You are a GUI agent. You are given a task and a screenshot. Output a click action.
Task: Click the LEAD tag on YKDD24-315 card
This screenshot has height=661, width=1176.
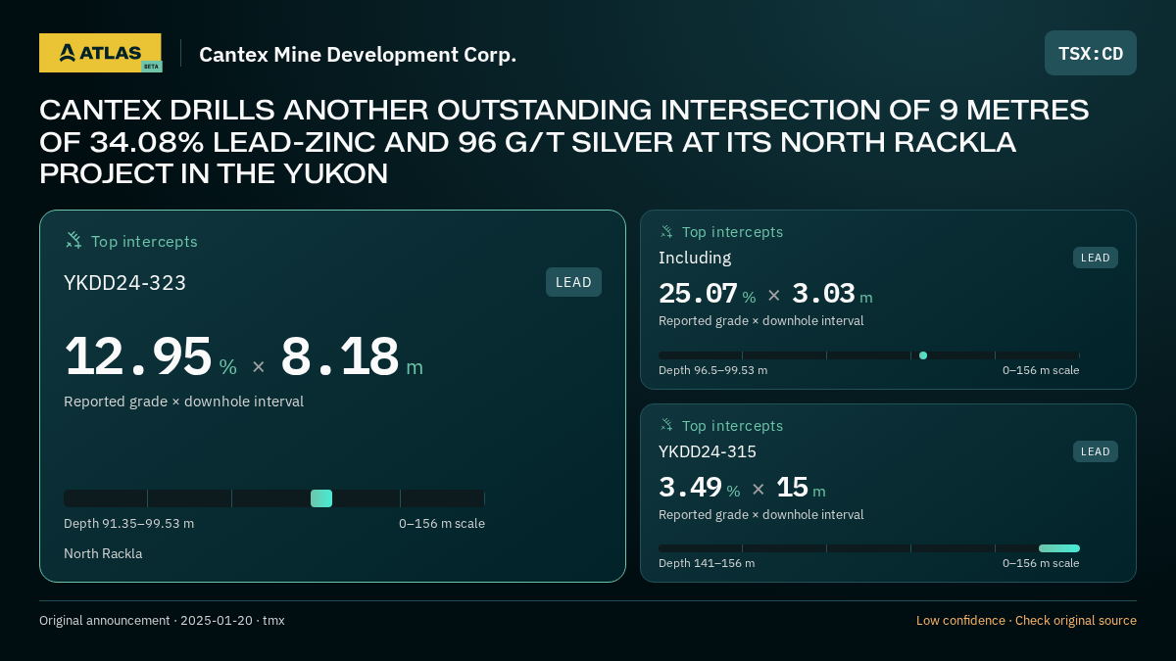(x=1095, y=451)
